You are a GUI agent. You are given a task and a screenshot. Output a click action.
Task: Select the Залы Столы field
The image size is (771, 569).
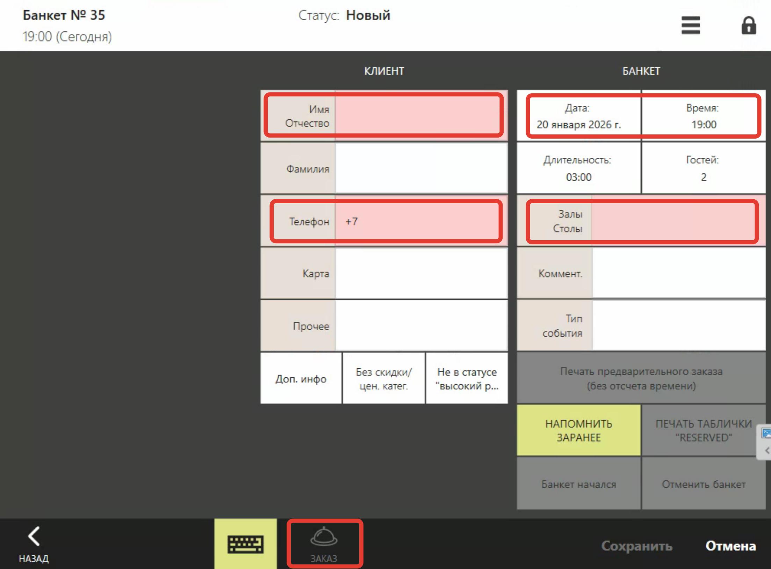678,221
